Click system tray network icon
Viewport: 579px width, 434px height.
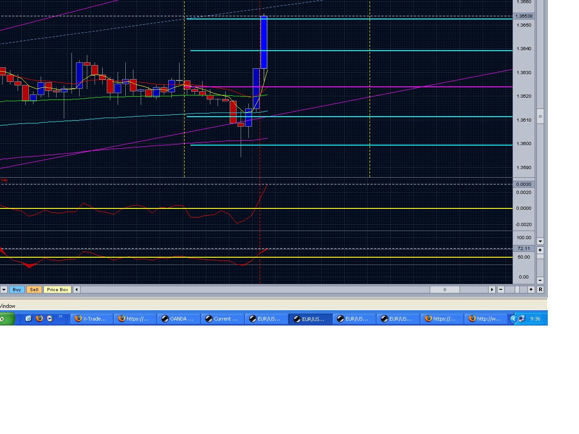522,319
